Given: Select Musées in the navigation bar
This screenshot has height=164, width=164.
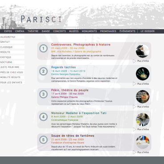Looking at the screenshot, I should click(74, 31).
